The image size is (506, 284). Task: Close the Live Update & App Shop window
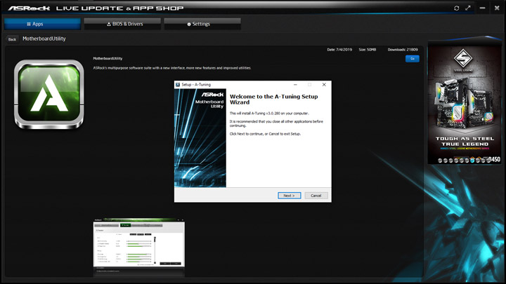tap(497, 8)
